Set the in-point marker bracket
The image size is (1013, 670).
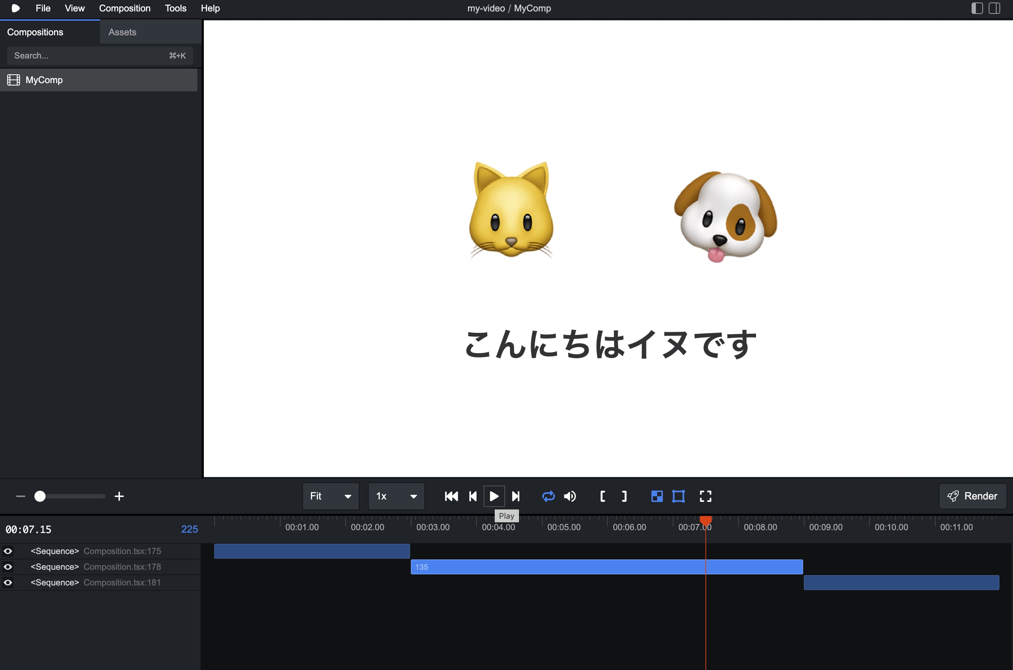click(603, 496)
